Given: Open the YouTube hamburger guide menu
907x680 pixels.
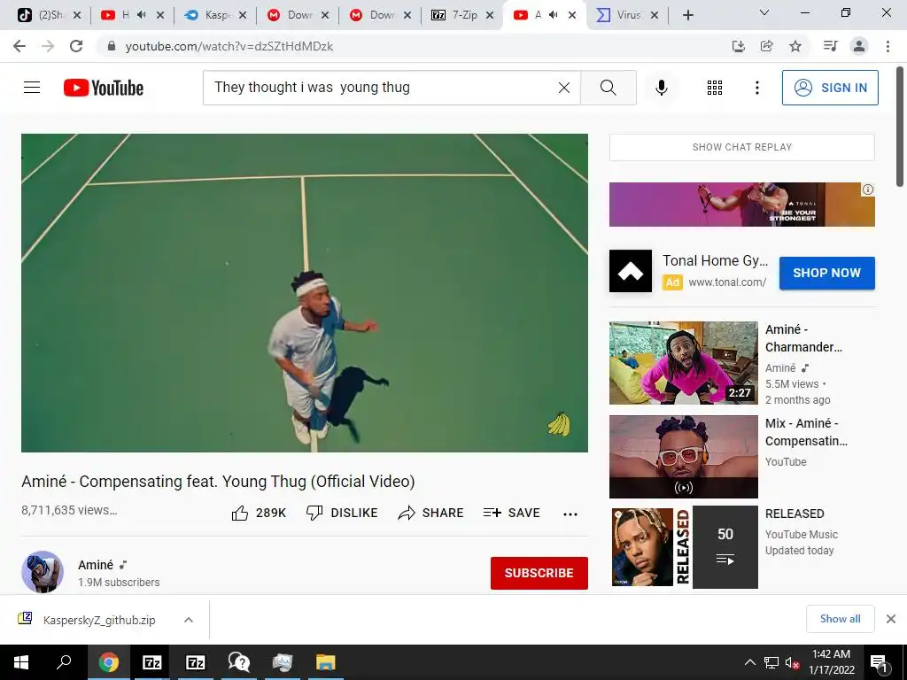Looking at the screenshot, I should (x=32, y=88).
